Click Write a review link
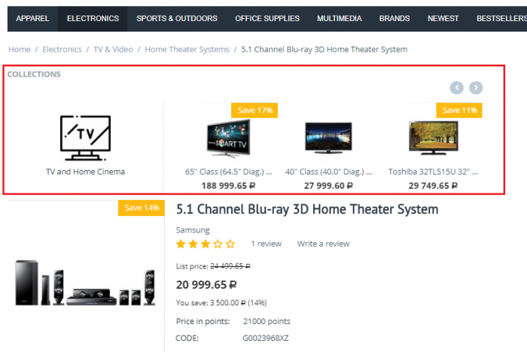527x352 pixels. [x=323, y=244]
